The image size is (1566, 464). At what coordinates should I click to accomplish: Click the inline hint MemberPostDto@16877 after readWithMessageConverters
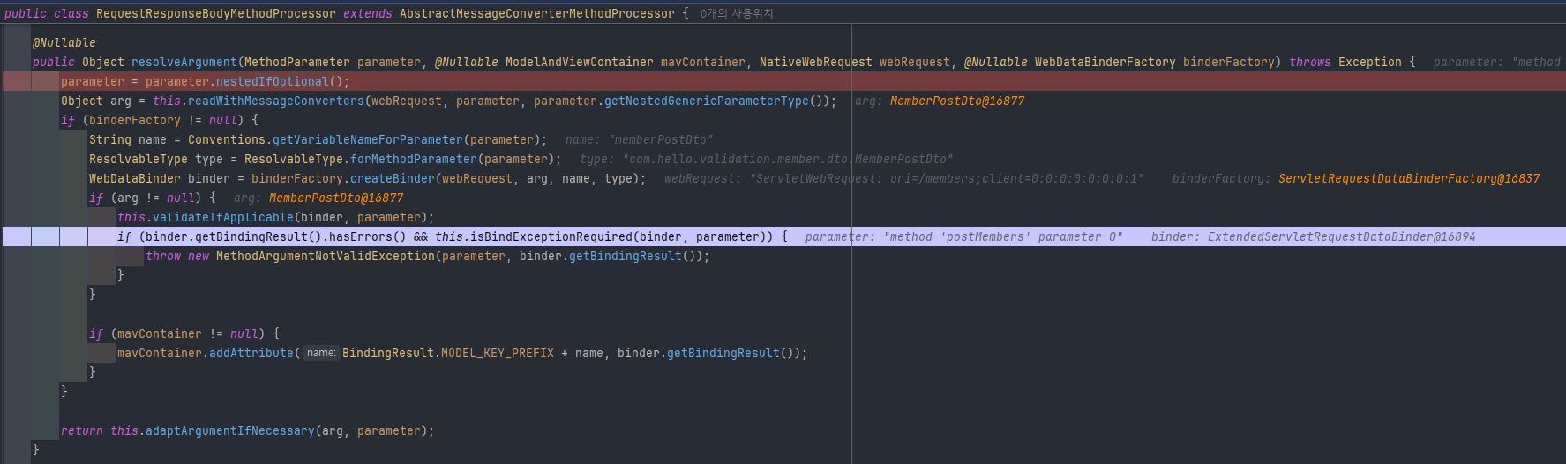tap(957, 101)
